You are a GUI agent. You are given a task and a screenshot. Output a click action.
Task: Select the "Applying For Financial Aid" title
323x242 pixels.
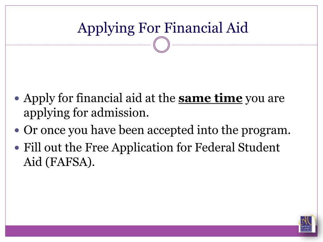[x=163, y=28]
